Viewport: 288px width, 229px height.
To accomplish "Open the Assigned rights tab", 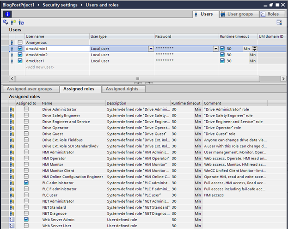I will coord(122,89).
